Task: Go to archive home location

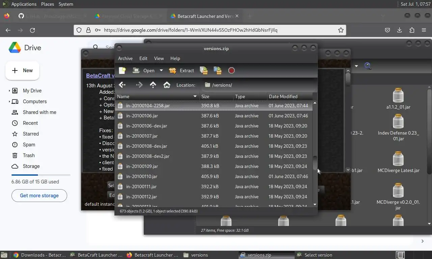Action: pyautogui.click(x=167, y=85)
